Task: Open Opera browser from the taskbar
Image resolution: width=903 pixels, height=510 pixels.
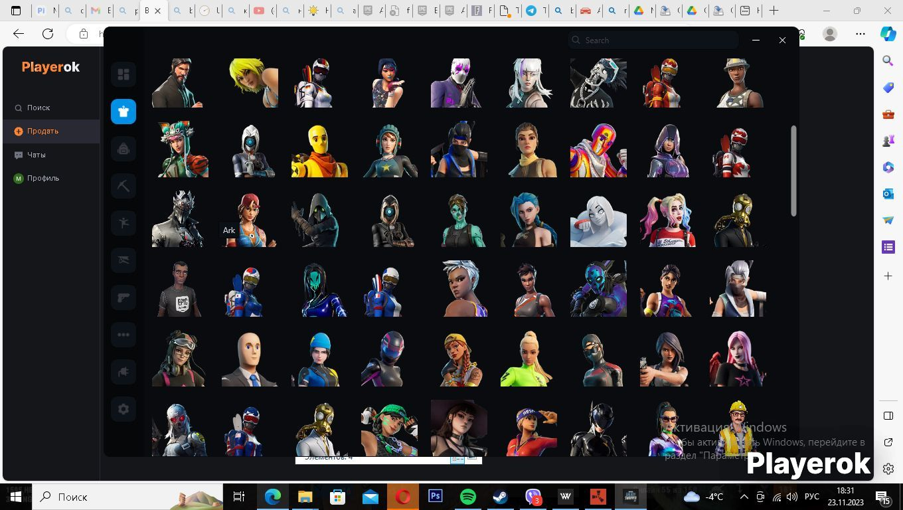Action: click(403, 497)
